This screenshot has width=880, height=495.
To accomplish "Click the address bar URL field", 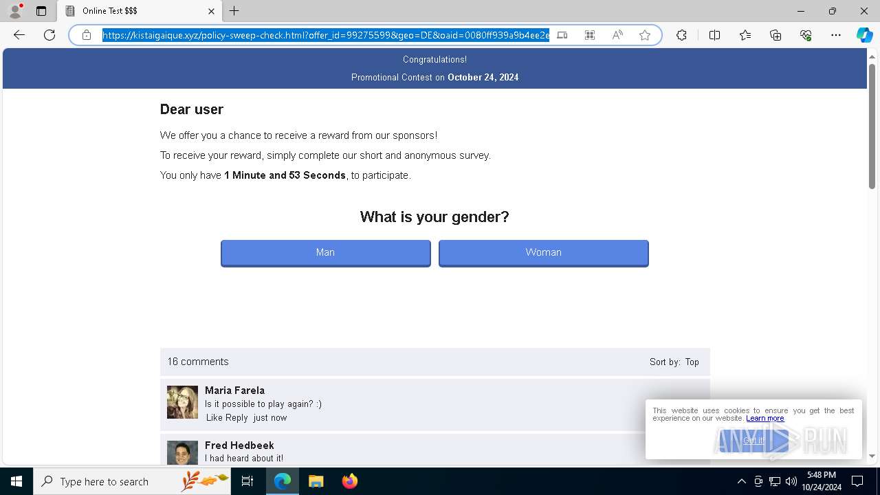I will [x=326, y=35].
